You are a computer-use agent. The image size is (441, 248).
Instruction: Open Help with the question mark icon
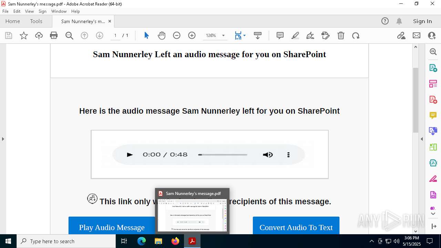point(385,21)
